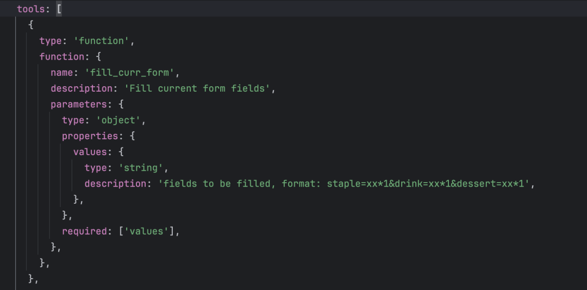Click the 'object' string value
This screenshot has width=587, height=290.
pyautogui.click(x=121, y=120)
